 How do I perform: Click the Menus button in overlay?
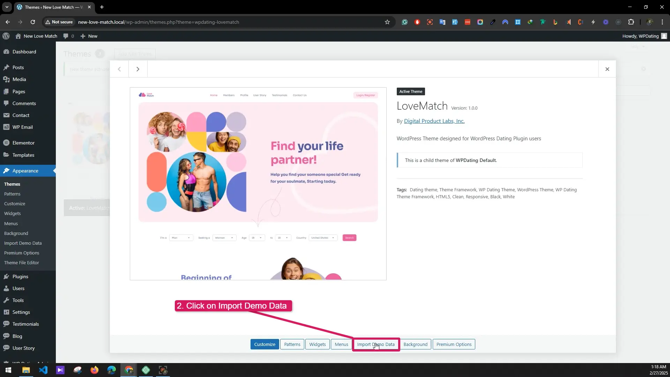tap(341, 344)
